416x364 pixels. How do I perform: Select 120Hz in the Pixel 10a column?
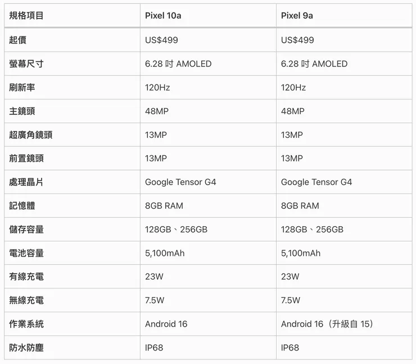click(x=157, y=87)
